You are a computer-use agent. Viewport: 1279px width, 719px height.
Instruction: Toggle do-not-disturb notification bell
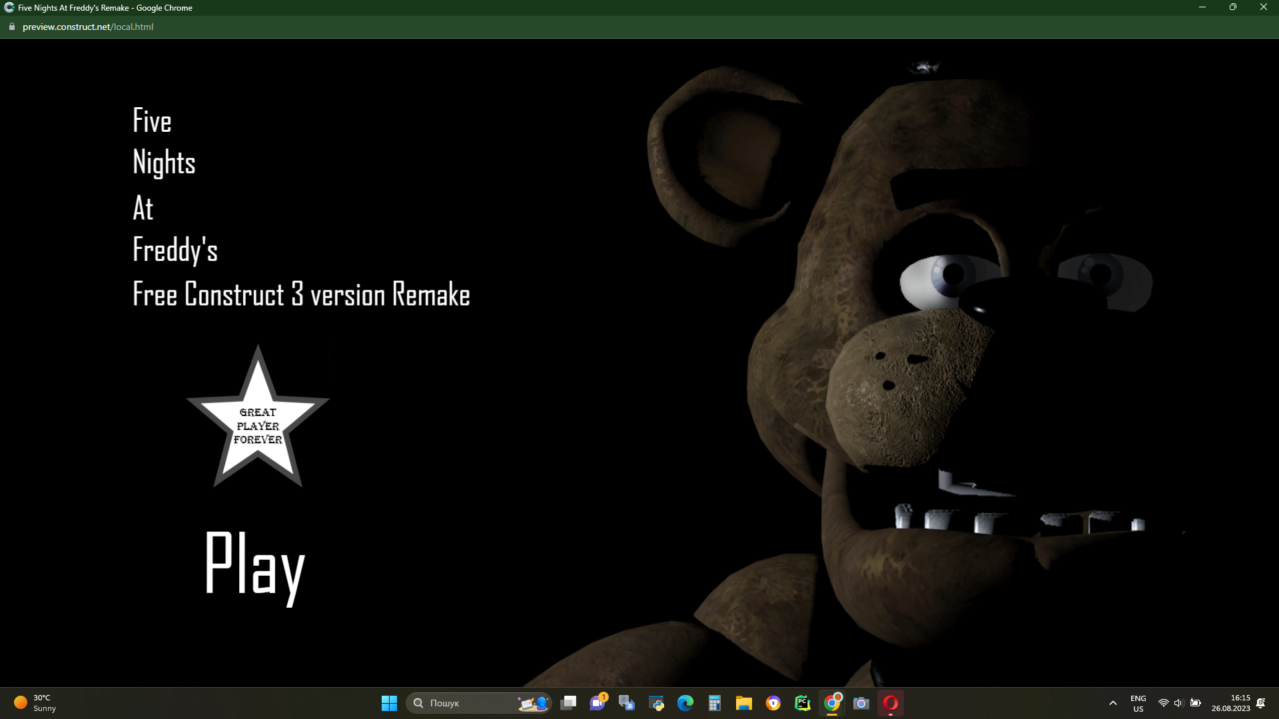(1261, 703)
